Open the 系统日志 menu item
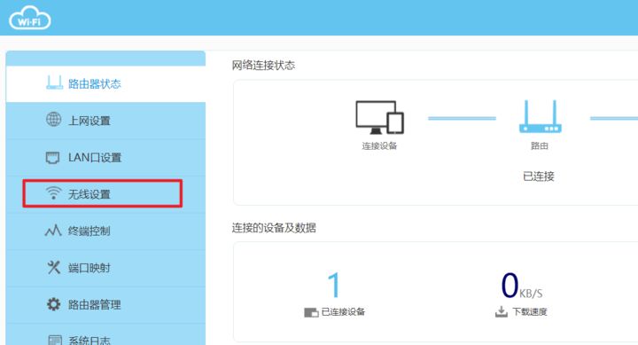Image resolution: width=638 pixels, height=345 pixels. 105,335
